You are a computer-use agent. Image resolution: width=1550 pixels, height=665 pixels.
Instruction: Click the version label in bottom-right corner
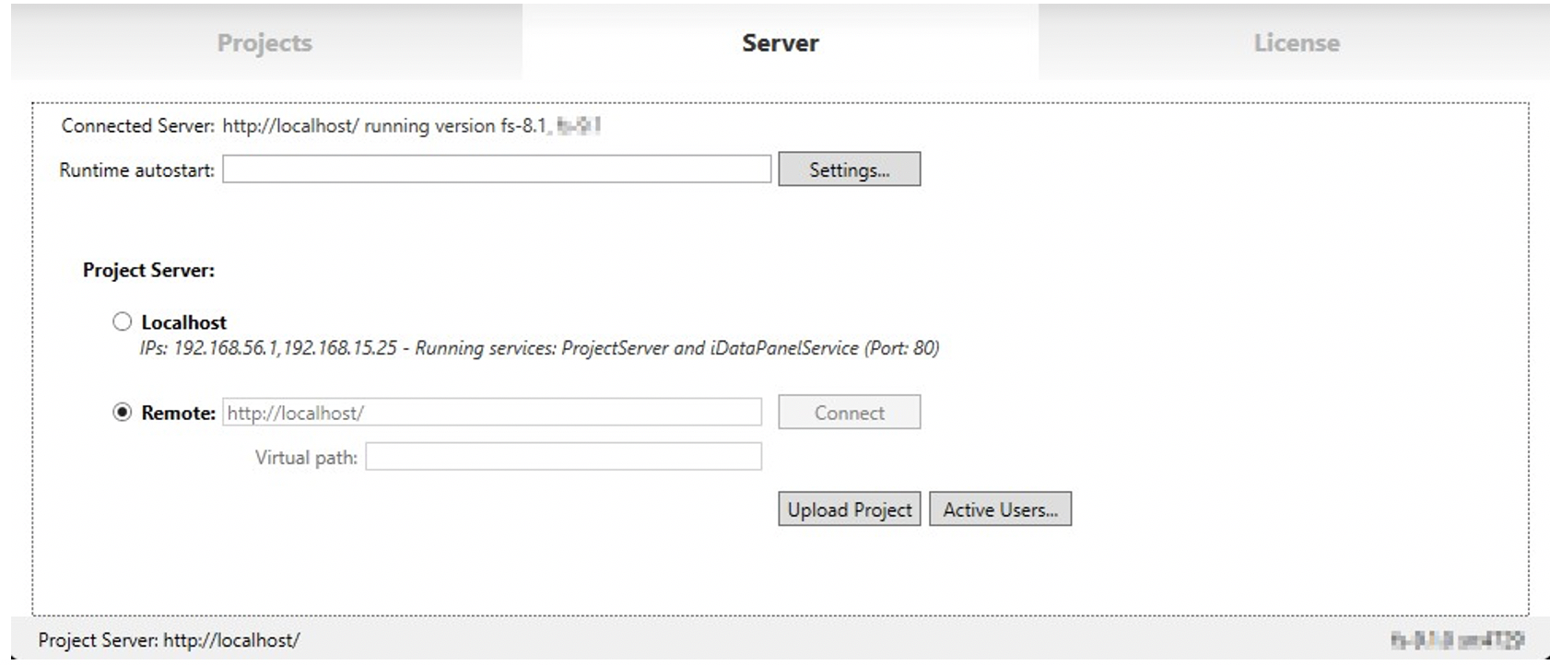click(1457, 640)
